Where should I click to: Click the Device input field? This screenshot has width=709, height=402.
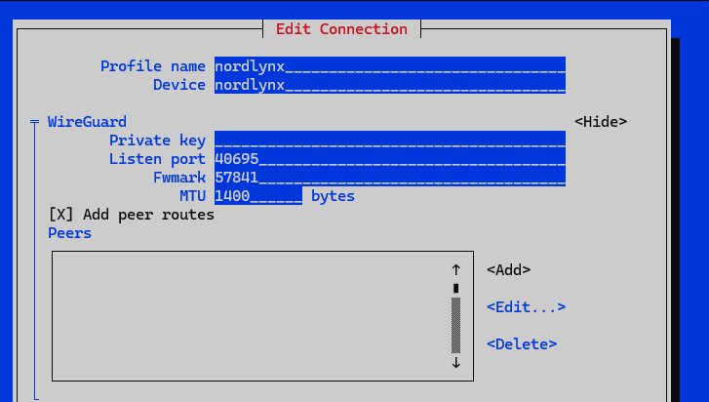click(389, 85)
